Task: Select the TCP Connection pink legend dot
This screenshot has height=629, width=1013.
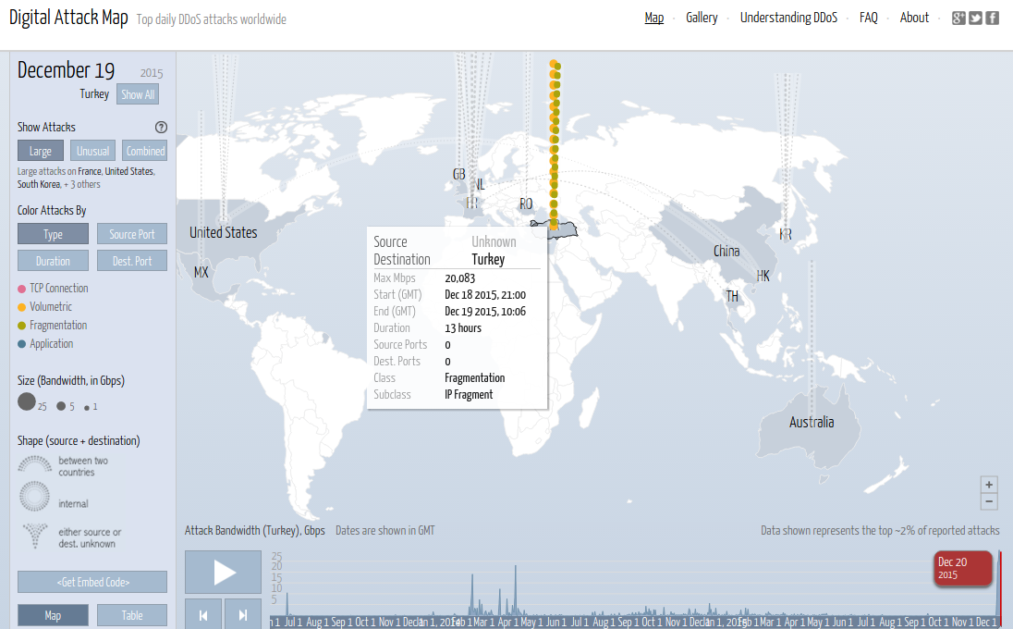Action: [x=22, y=289]
